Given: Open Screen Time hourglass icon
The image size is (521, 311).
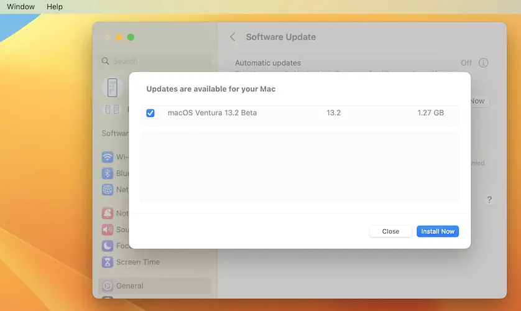Looking at the screenshot, I should 108,262.
